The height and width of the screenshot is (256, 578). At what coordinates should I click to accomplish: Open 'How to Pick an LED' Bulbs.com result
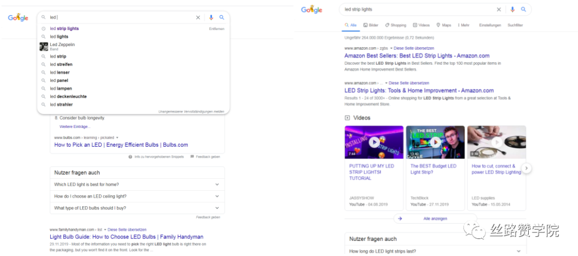pos(121,145)
